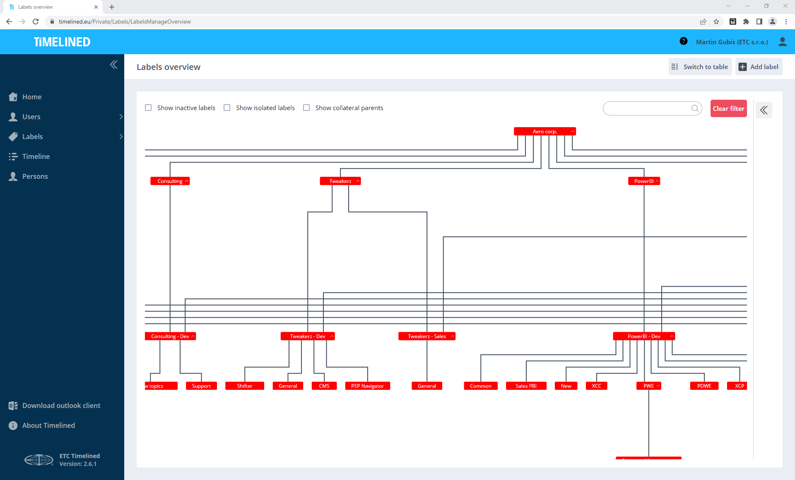Click the search magnifier icon
Viewport: 795px width, 480px height.
coord(695,108)
